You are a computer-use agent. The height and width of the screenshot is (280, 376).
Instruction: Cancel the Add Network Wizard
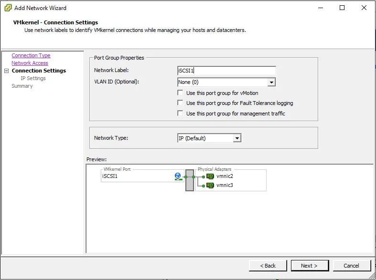click(352, 266)
